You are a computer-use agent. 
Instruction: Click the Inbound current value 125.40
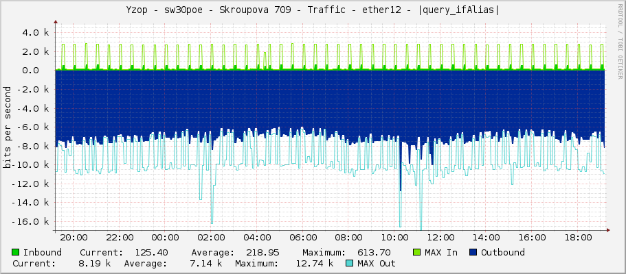151,253
